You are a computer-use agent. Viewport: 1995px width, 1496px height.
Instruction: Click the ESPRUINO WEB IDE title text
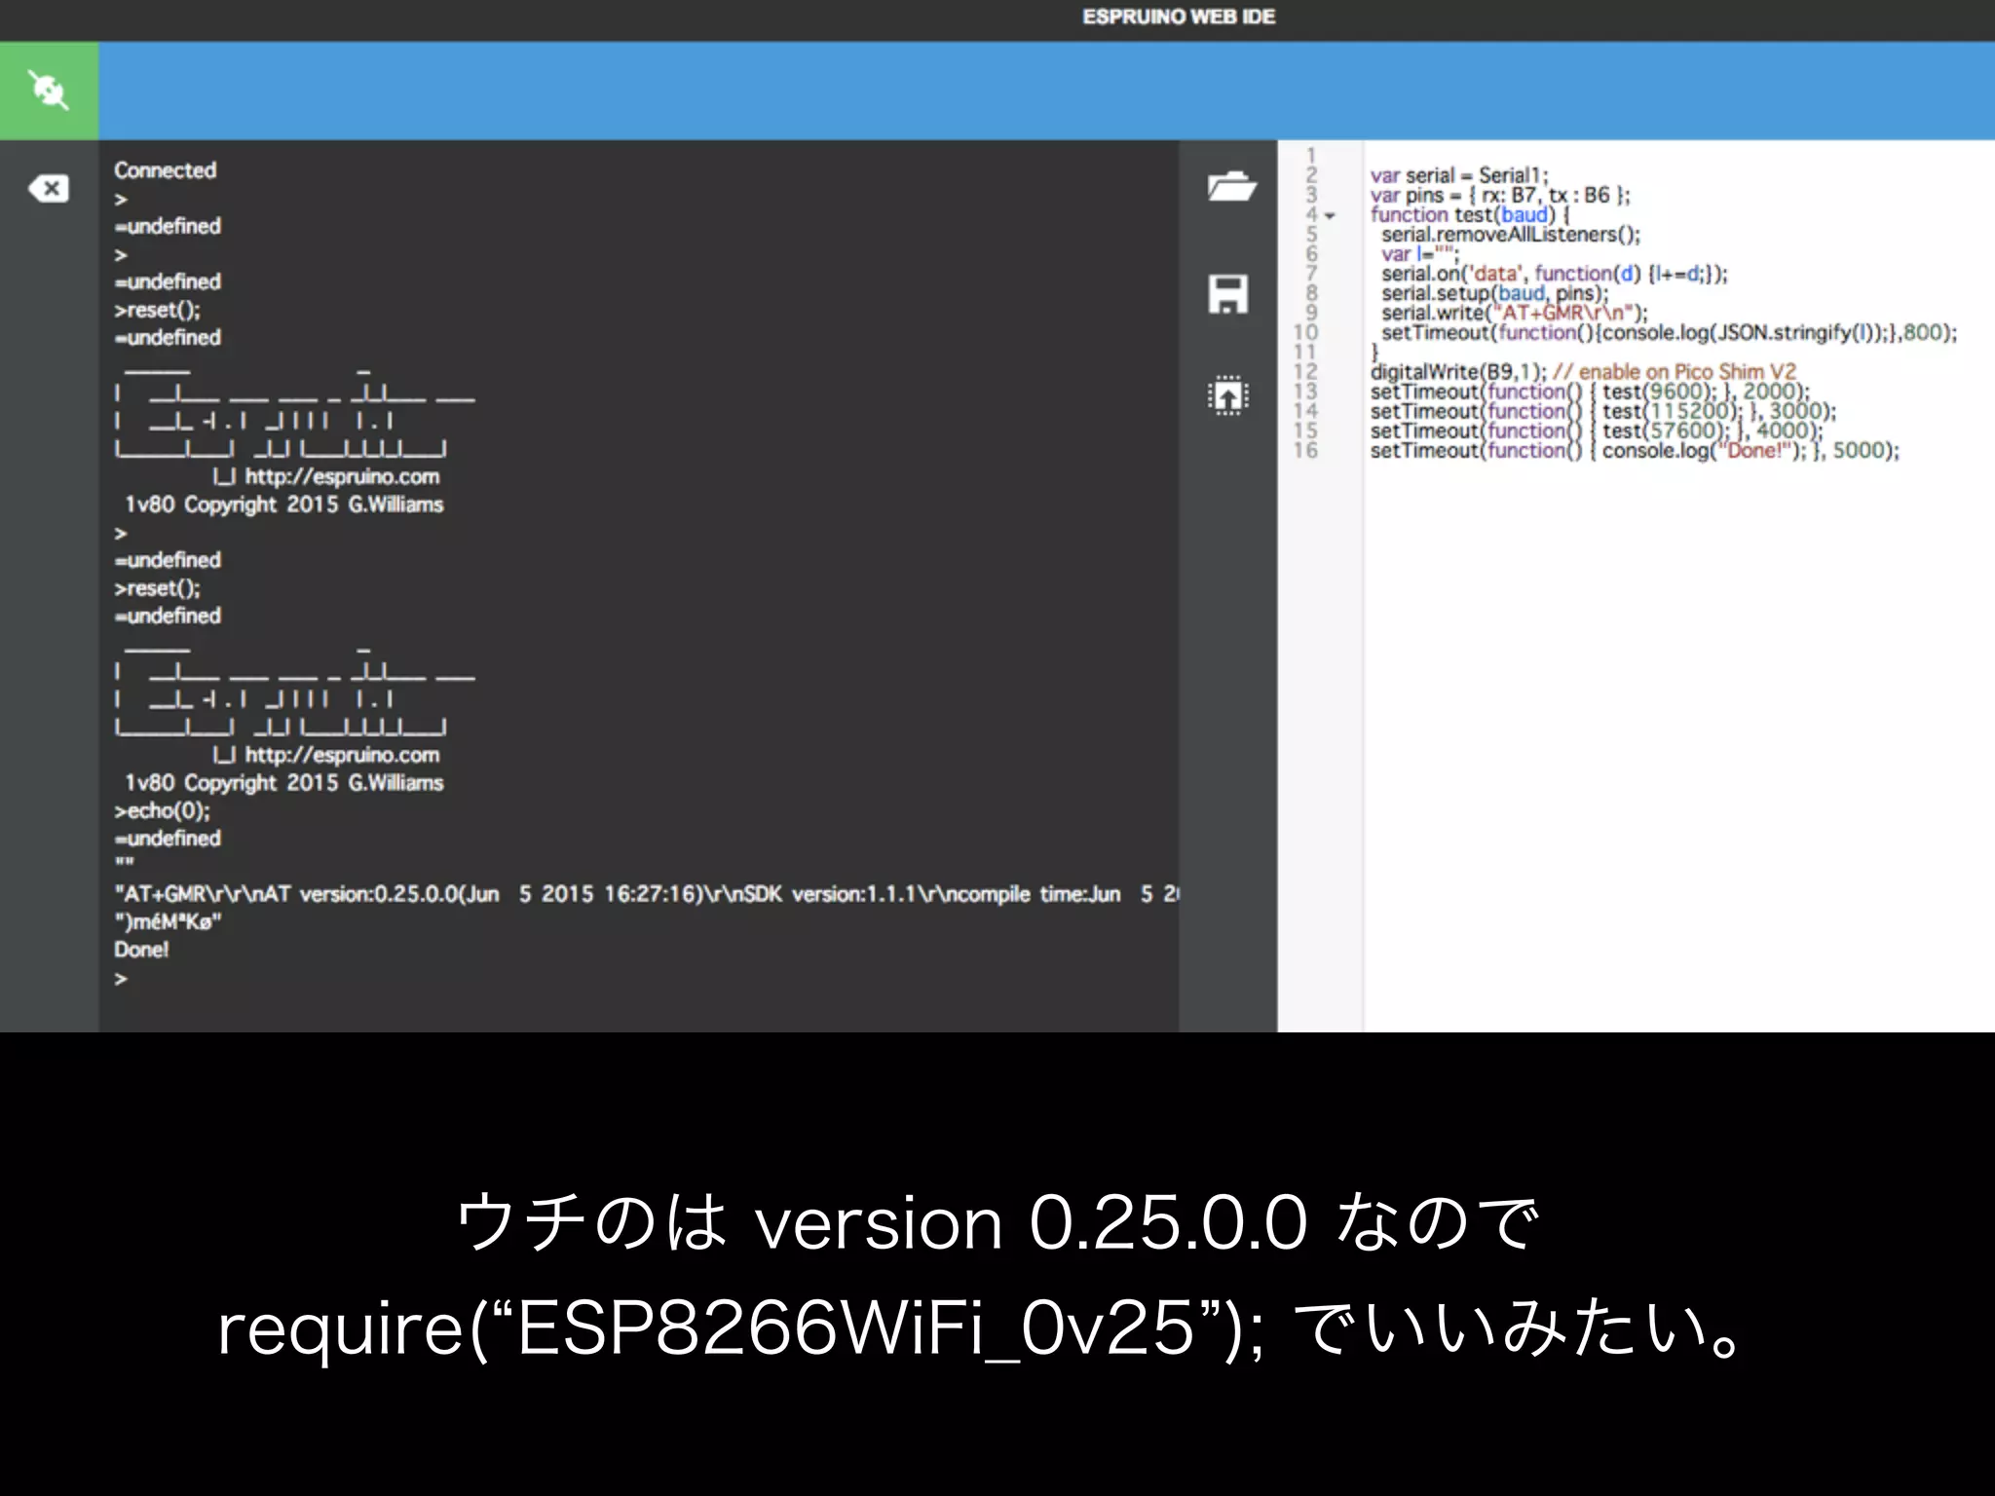(x=1178, y=17)
